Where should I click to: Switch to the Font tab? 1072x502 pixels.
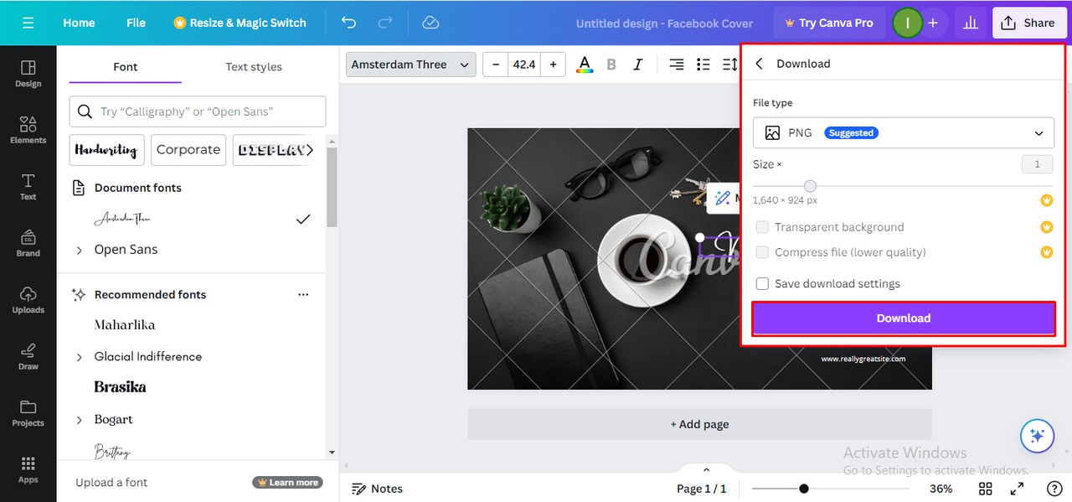pos(126,67)
